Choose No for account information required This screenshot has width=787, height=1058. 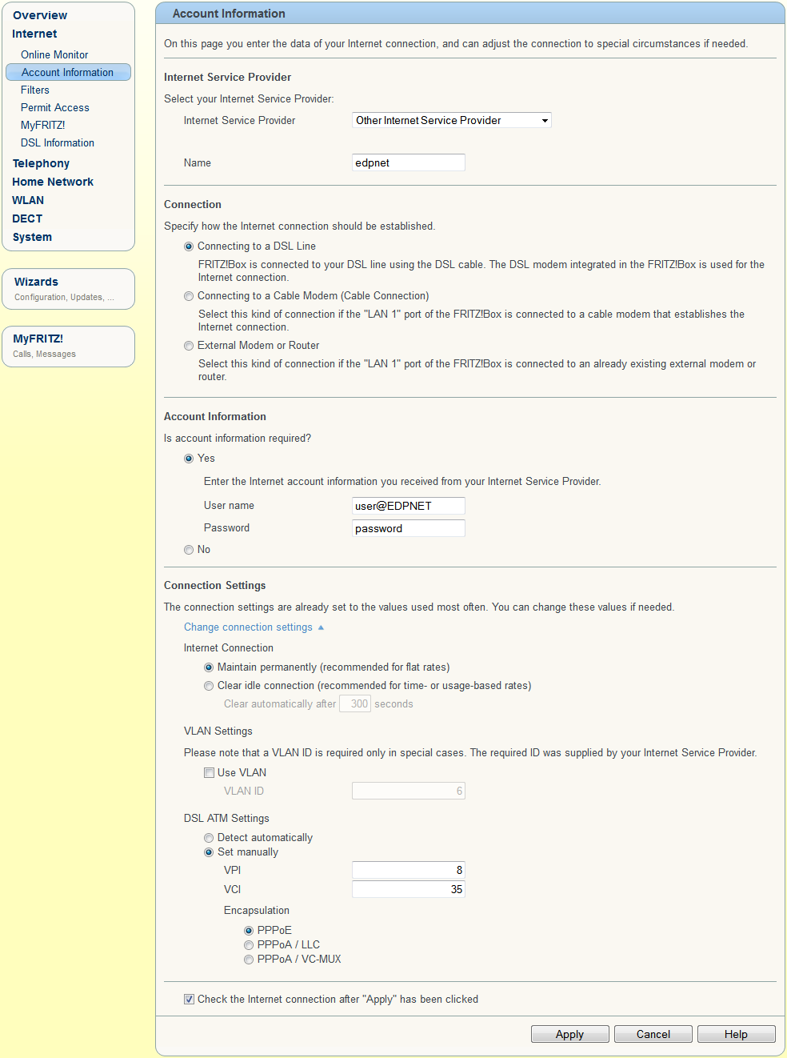pyautogui.click(x=189, y=550)
